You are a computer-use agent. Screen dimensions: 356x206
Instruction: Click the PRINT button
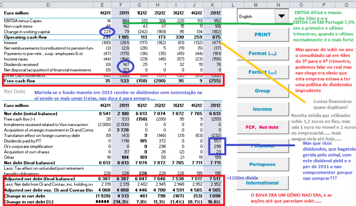point(263,35)
